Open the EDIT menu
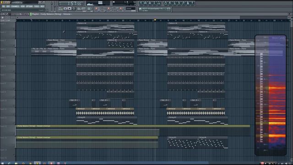This screenshot has height=165, width=293. pyautogui.click(x=8, y=6)
